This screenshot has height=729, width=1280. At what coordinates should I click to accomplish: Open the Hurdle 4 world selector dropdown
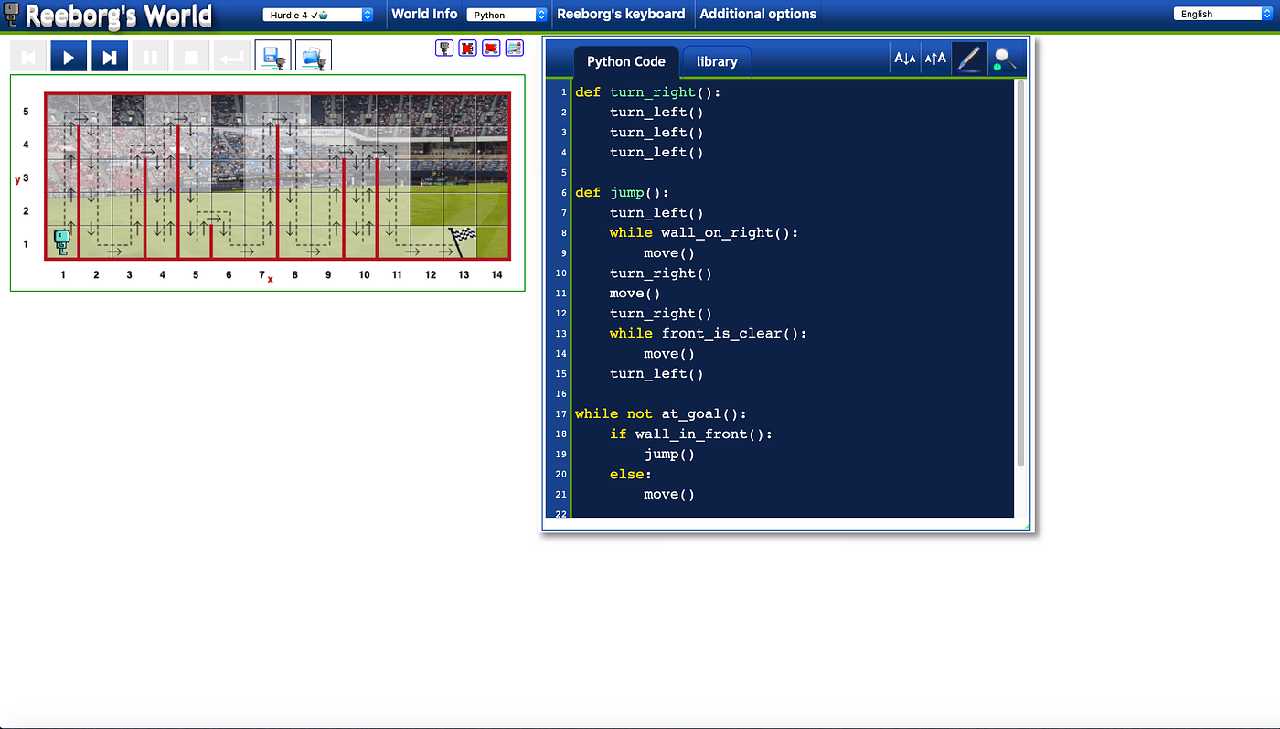tap(317, 14)
